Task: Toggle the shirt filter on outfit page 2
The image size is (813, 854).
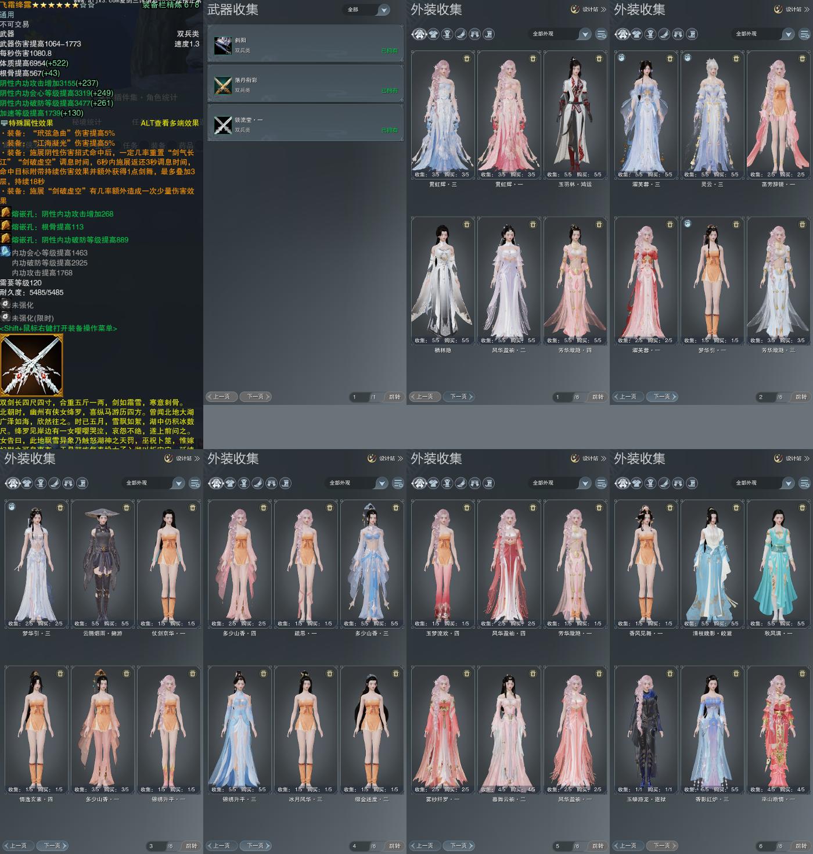Action: coord(636,34)
